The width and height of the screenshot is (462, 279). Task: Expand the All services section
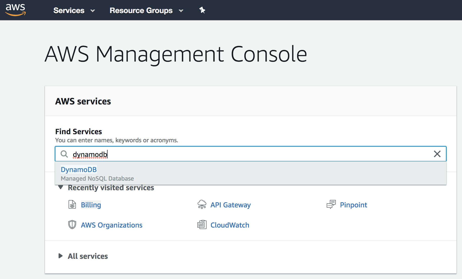tap(61, 256)
